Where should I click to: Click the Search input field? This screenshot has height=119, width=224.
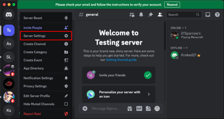click(x=184, y=15)
